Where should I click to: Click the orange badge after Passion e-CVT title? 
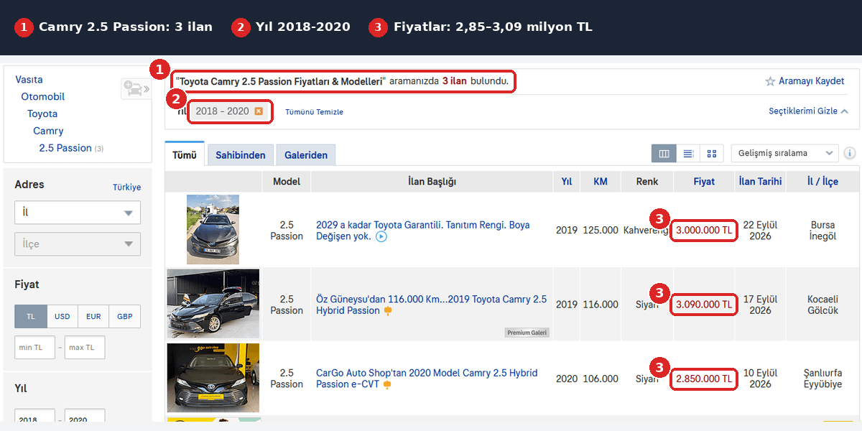387,385
